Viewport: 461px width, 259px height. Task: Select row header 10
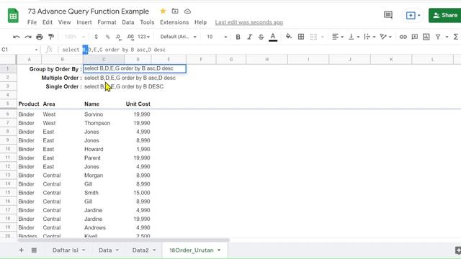pos(8,149)
